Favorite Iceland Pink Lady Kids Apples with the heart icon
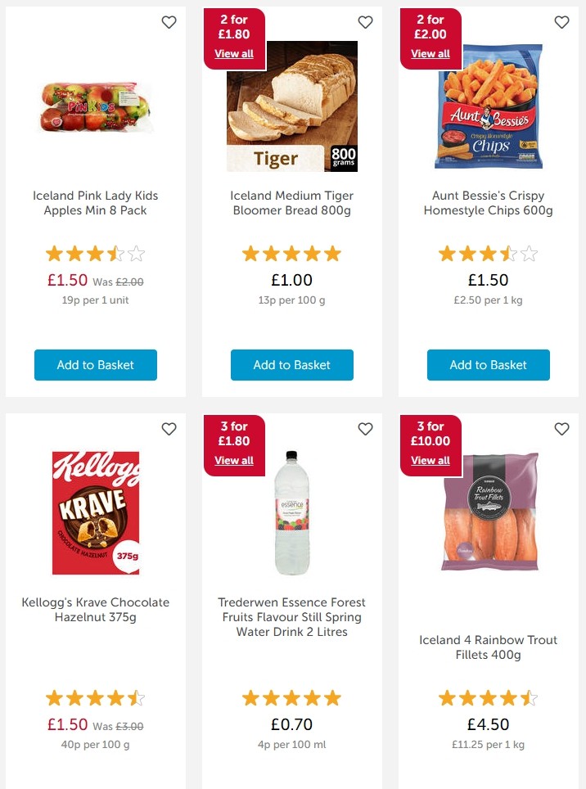586x789 pixels. click(169, 22)
